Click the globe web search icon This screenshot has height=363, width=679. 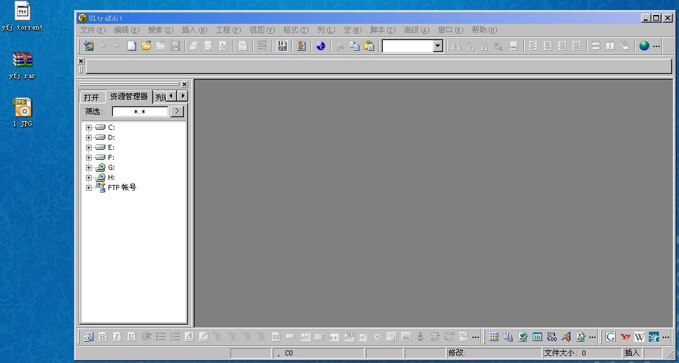pyautogui.click(x=644, y=45)
